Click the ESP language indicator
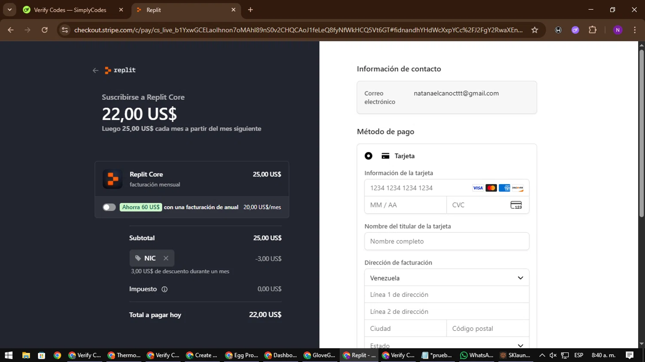Screen dimensions: 645x362 [579, 355]
